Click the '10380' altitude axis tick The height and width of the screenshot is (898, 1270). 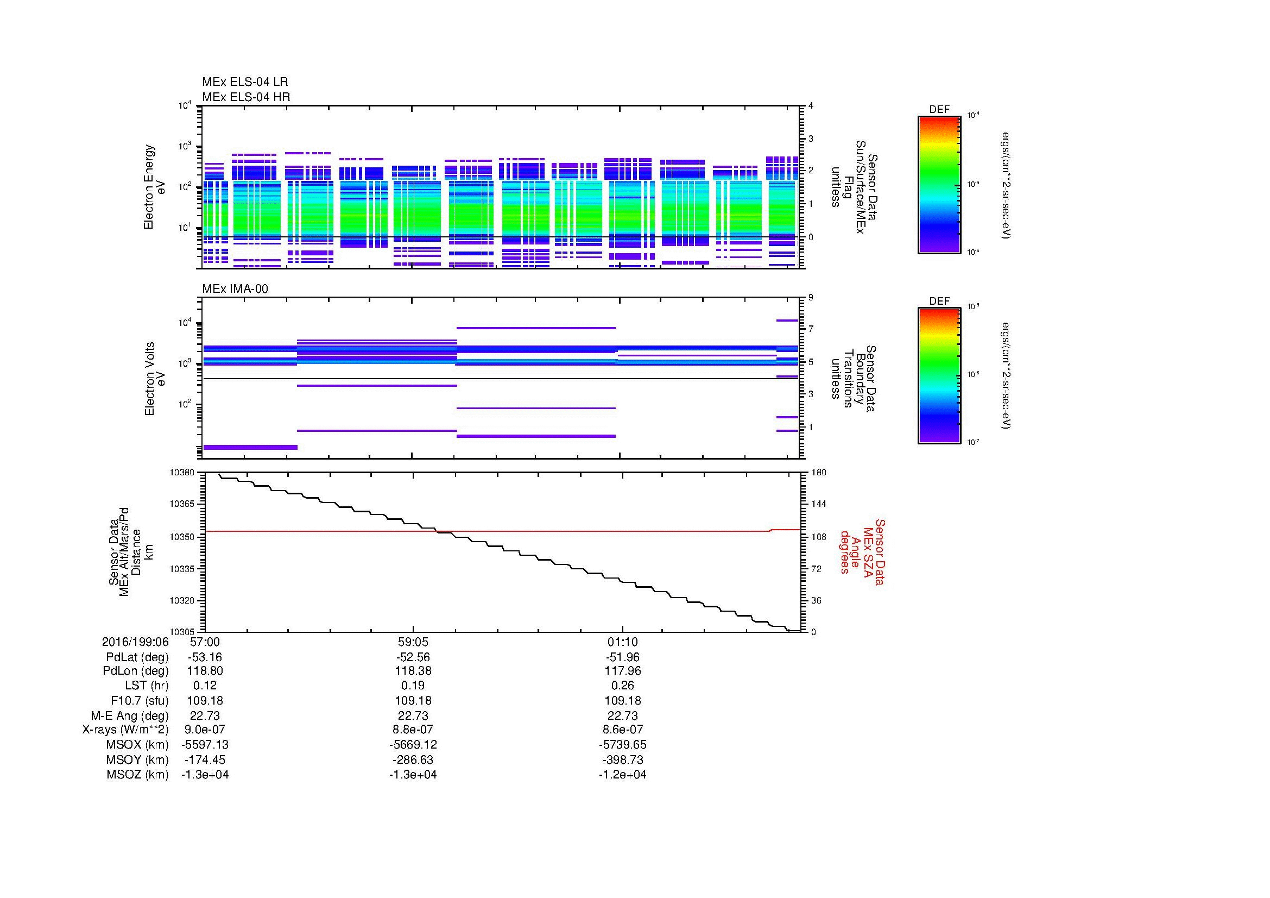[182, 473]
